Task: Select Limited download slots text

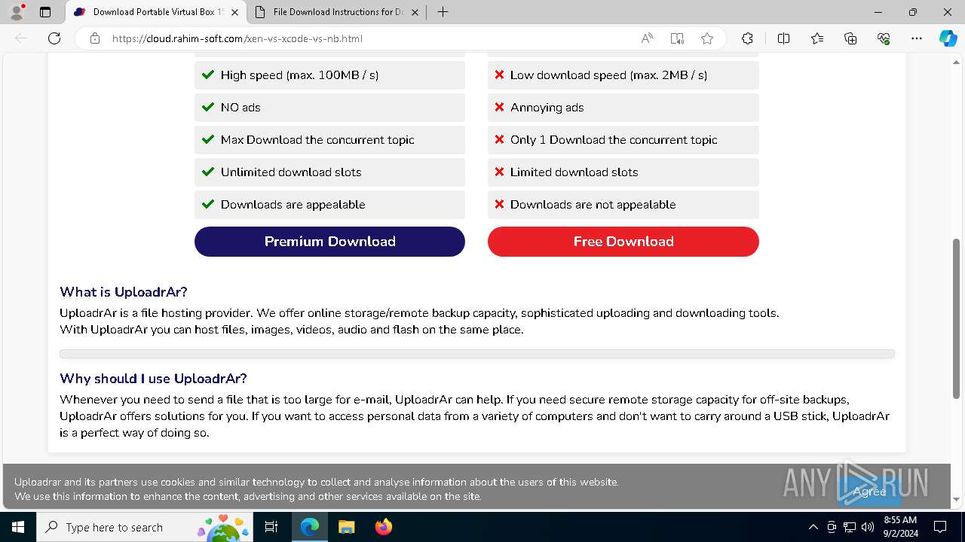Action: 574,172
